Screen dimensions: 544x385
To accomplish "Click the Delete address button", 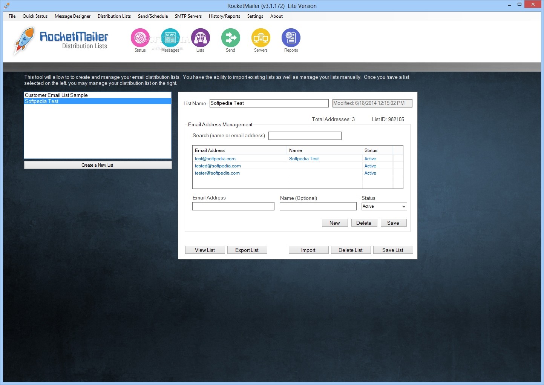I will [x=364, y=223].
